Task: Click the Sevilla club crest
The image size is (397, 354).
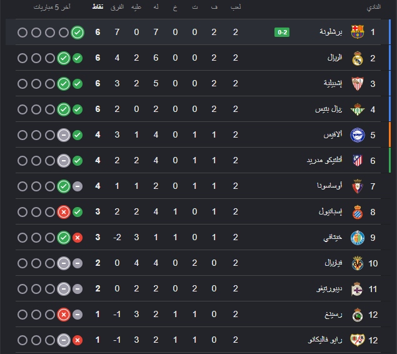Action: [357, 84]
